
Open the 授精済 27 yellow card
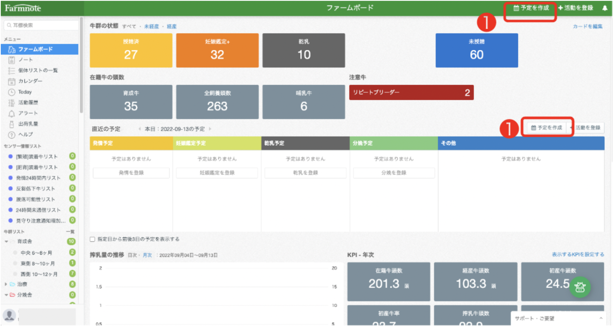131,50
